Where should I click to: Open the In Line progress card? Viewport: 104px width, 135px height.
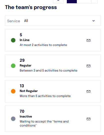coord(53,40)
